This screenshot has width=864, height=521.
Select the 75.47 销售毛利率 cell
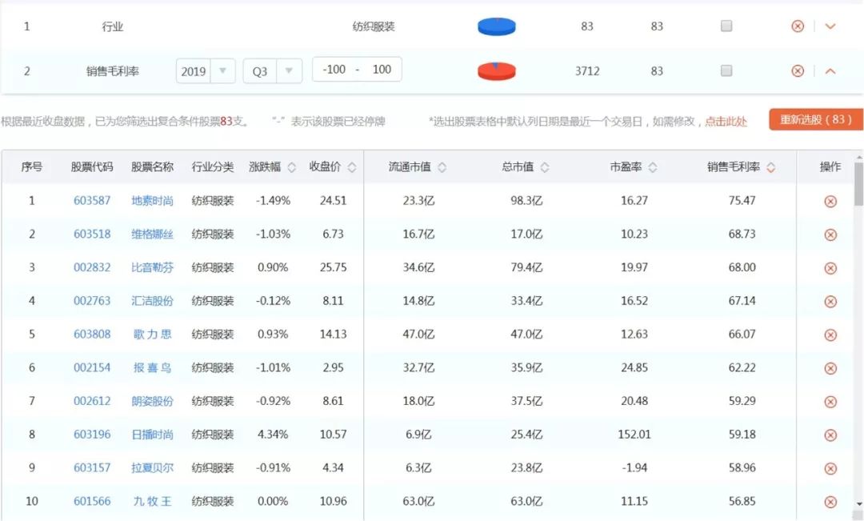coord(742,201)
